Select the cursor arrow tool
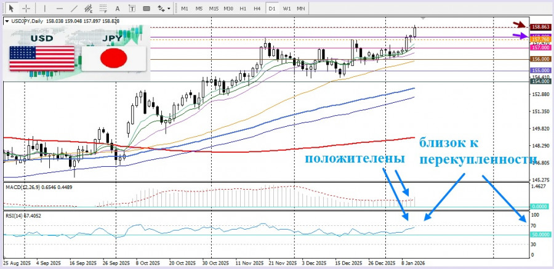Viewport: 554px width, 269px height. point(10,9)
